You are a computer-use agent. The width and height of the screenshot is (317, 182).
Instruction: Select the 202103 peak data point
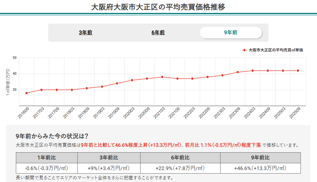pyautogui.click(x=162, y=77)
